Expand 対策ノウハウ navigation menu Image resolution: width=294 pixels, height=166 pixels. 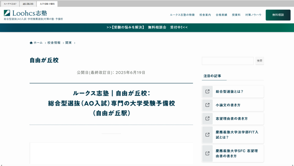pos(253,15)
